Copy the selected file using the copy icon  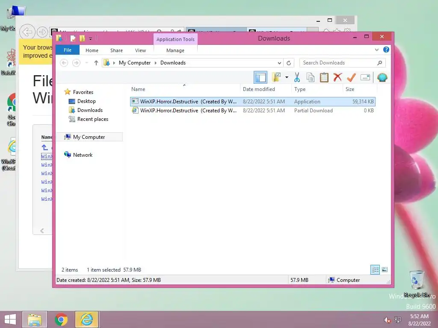click(311, 77)
